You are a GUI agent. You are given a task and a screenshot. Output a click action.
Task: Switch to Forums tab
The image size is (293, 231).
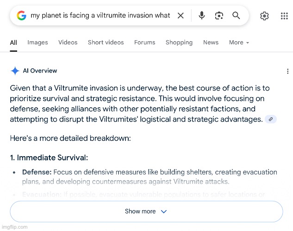[144, 43]
